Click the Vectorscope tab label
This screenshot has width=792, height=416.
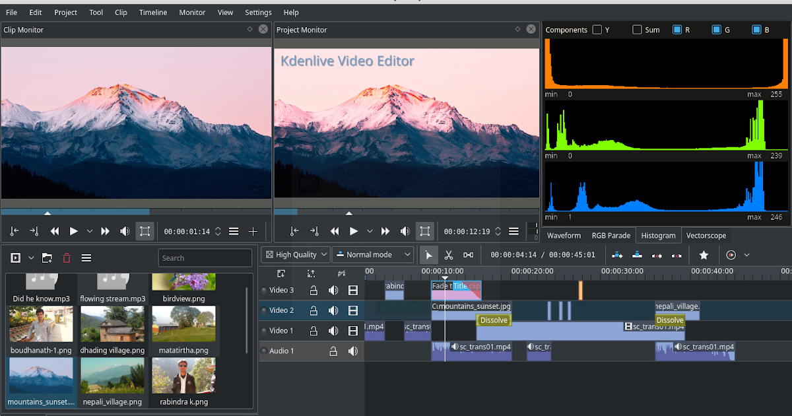point(706,235)
